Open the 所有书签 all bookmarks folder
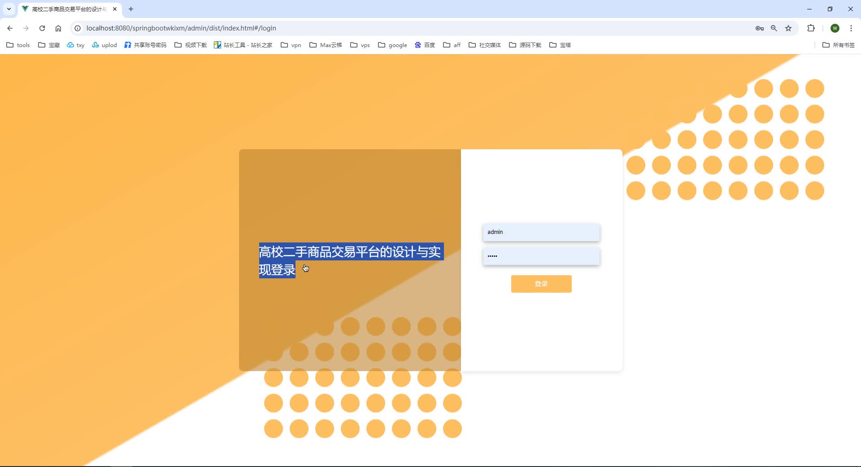 (839, 45)
